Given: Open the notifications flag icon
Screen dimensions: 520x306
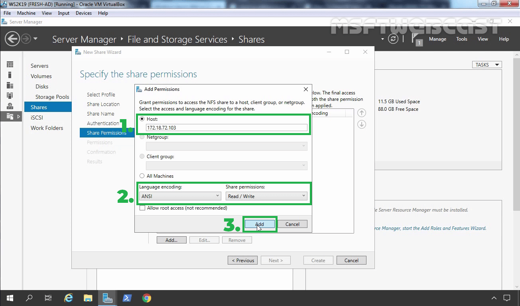Looking at the screenshot, I should click(x=417, y=40).
